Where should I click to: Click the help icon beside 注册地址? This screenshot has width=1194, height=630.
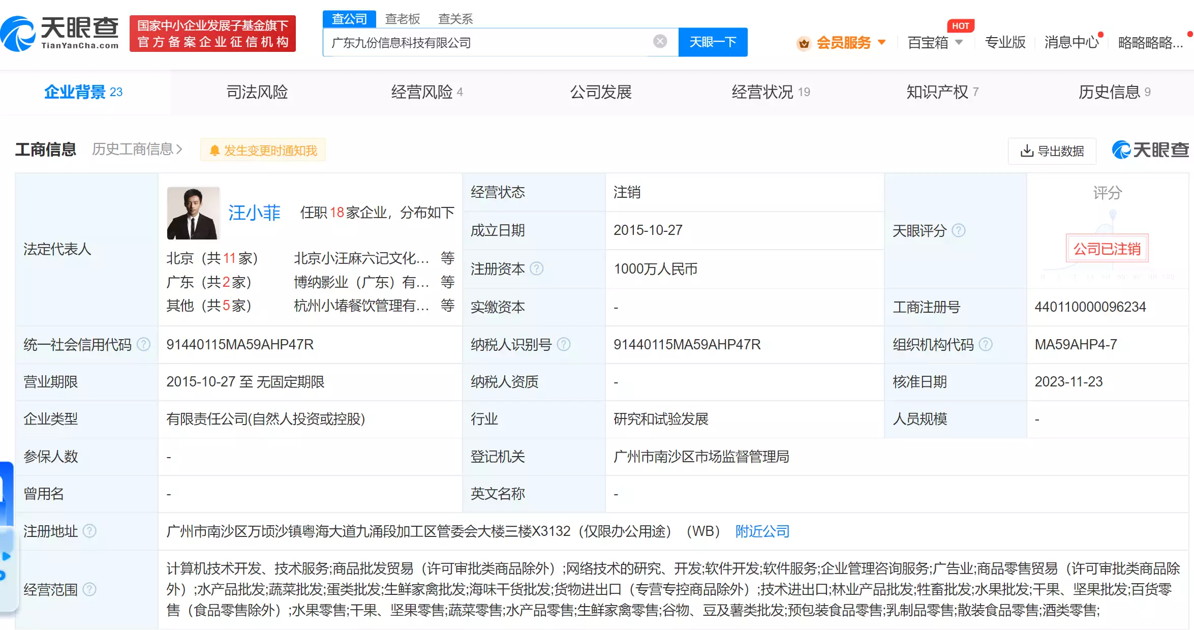[89, 531]
